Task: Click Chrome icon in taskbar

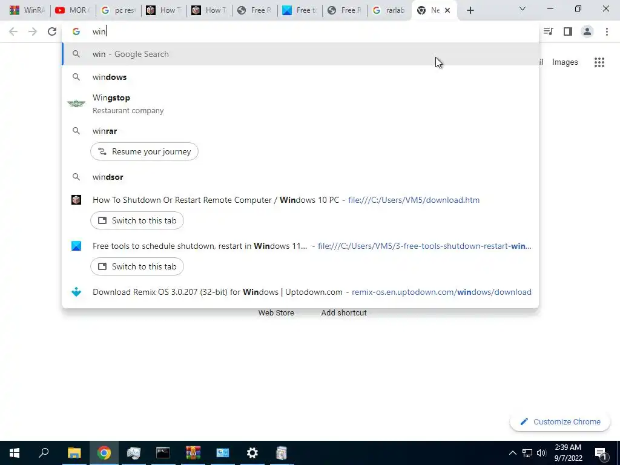Action: (x=104, y=453)
